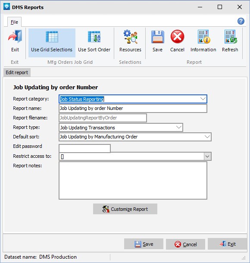This screenshot has width=250, height=263.
Task: Open the File ribbon tab
Action: coord(14,22)
